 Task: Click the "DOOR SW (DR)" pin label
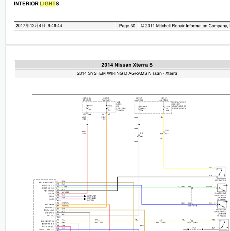click(48, 224)
